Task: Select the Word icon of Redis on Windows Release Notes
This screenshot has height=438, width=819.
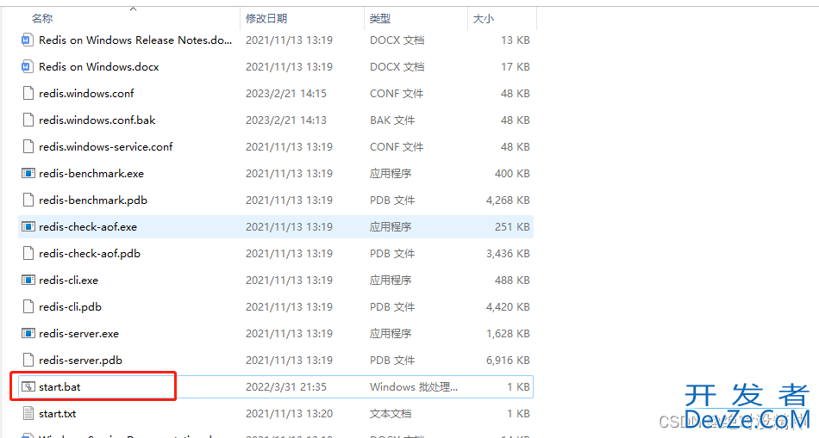Action: click(x=28, y=40)
